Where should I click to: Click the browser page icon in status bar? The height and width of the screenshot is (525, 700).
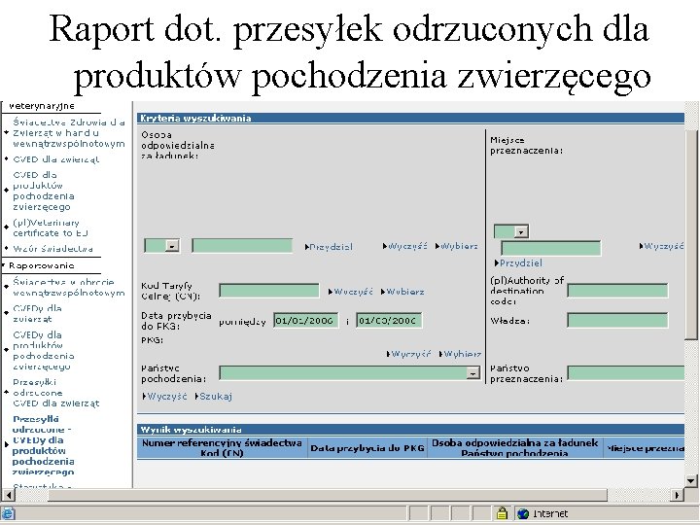[x=8, y=514]
